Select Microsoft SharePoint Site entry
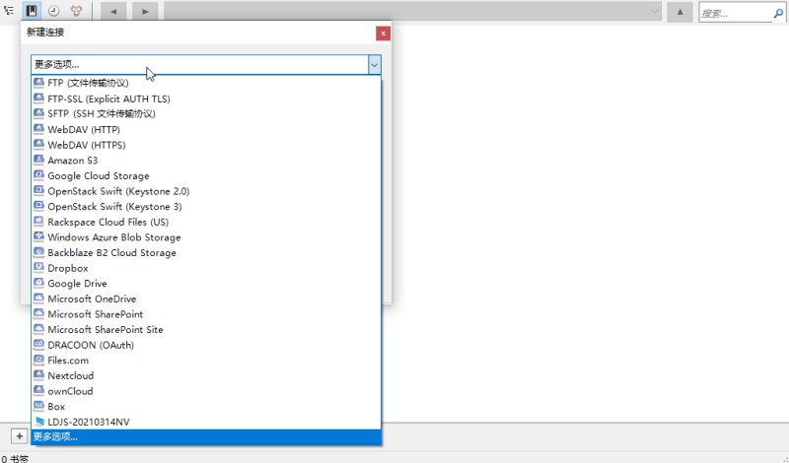Screen dimensions: 789x463 [x=206, y=329]
